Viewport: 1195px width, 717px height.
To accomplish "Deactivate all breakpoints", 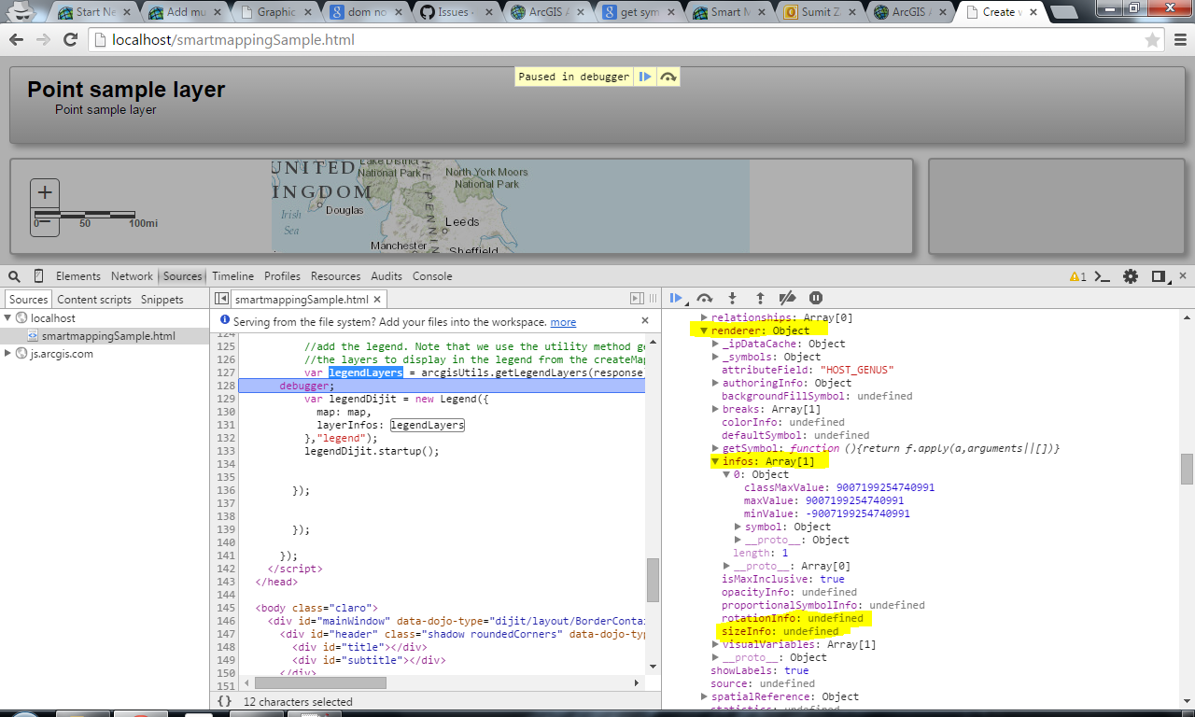I will pyautogui.click(x=787, y=298).
